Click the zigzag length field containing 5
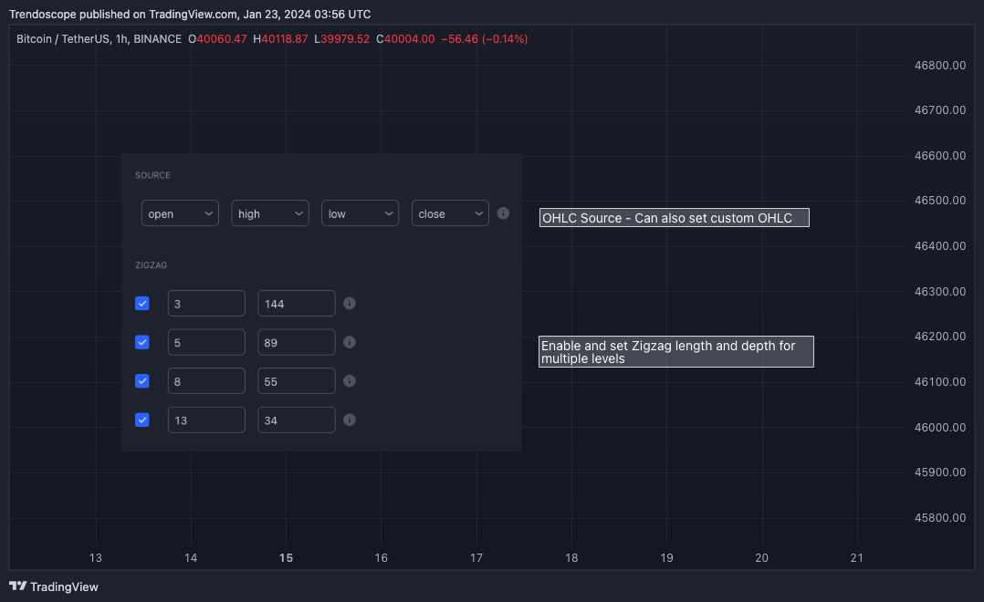This screenshot has height=602, width=984. click(x=206, y=342)
